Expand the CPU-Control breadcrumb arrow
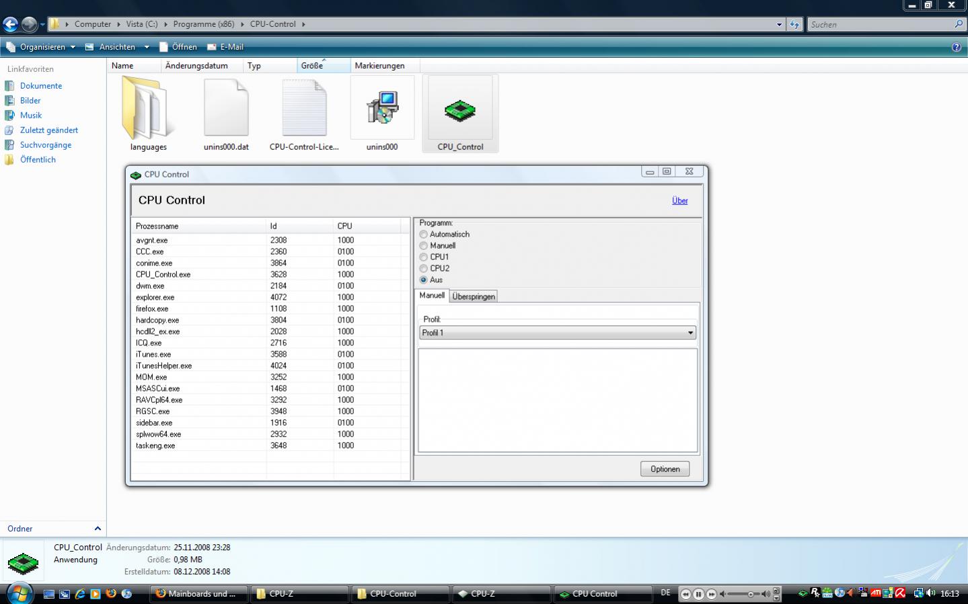Viewport: 968px width, 604px height. (x=303, y=24)
